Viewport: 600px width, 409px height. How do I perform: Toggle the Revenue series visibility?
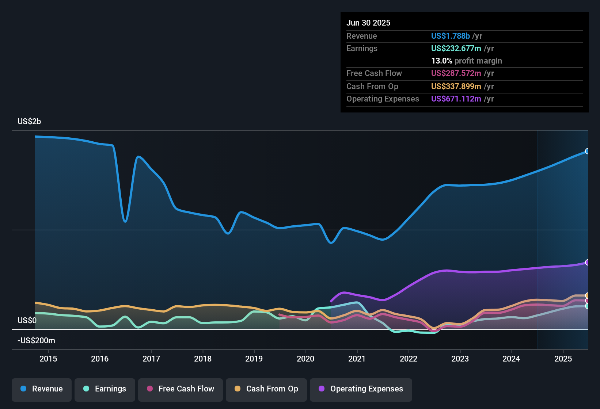pyautogui.click(x=41, y=389)
